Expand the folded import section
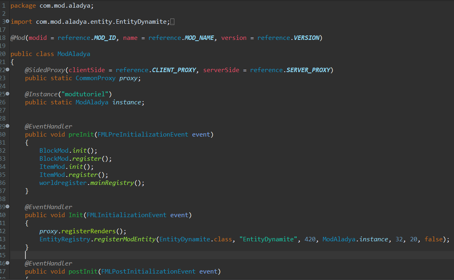The width and height of the screenshot is (454, 280). [8, 21]
